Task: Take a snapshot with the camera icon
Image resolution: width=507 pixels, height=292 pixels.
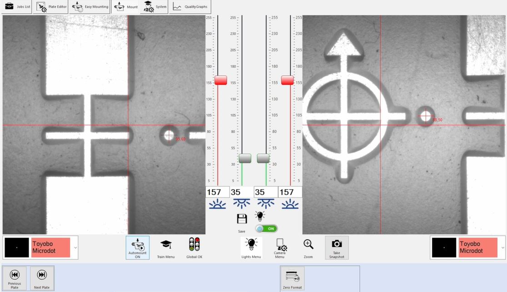Action: (337, 247)
